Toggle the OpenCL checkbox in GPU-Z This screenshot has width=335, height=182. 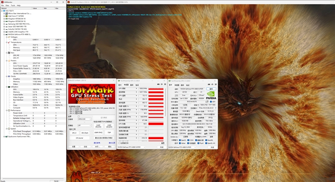click(180, 140)
